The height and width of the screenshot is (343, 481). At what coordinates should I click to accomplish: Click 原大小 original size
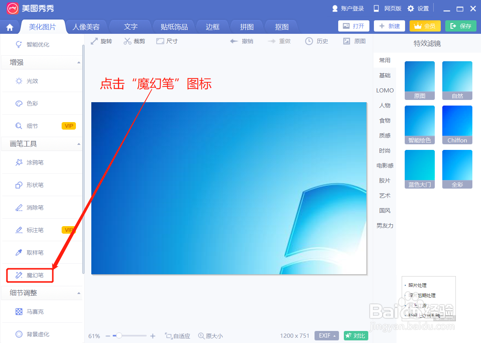210,336
